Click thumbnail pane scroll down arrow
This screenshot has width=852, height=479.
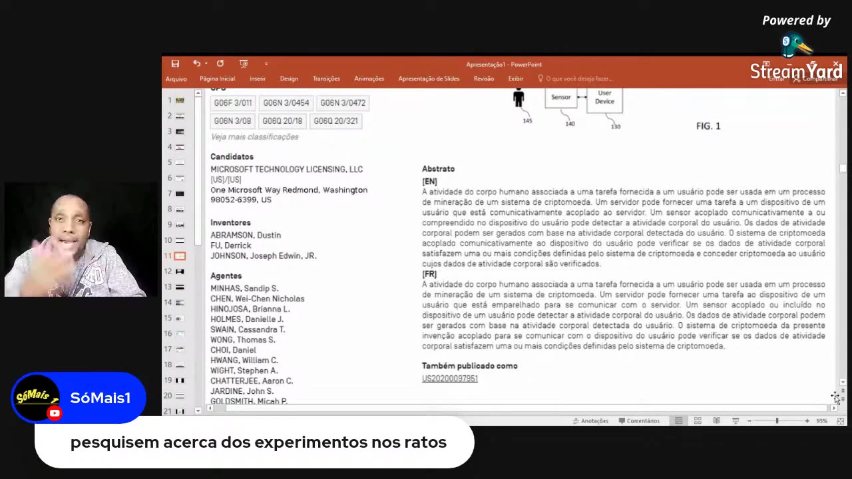tap(198, 411)
